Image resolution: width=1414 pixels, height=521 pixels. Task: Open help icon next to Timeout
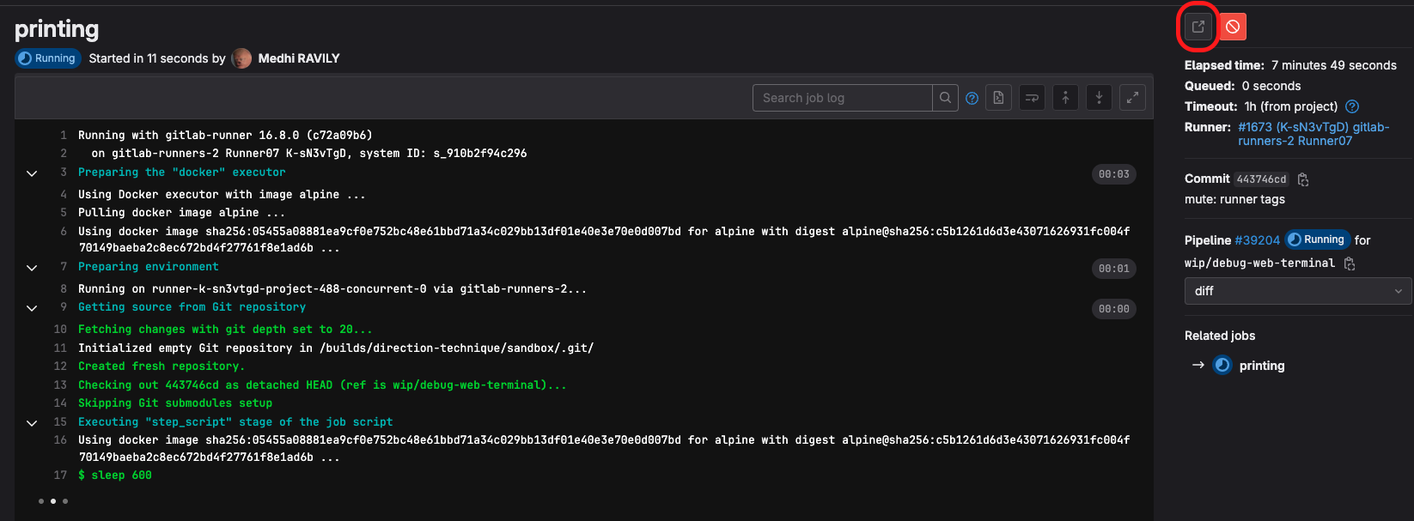[1352, 106]
